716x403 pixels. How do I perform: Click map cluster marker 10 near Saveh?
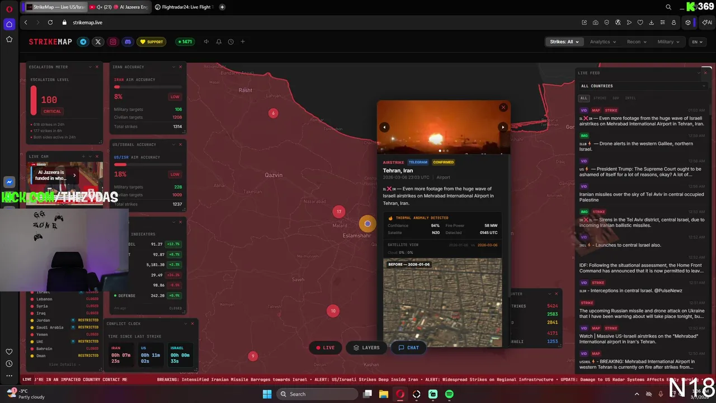[333, 311]
